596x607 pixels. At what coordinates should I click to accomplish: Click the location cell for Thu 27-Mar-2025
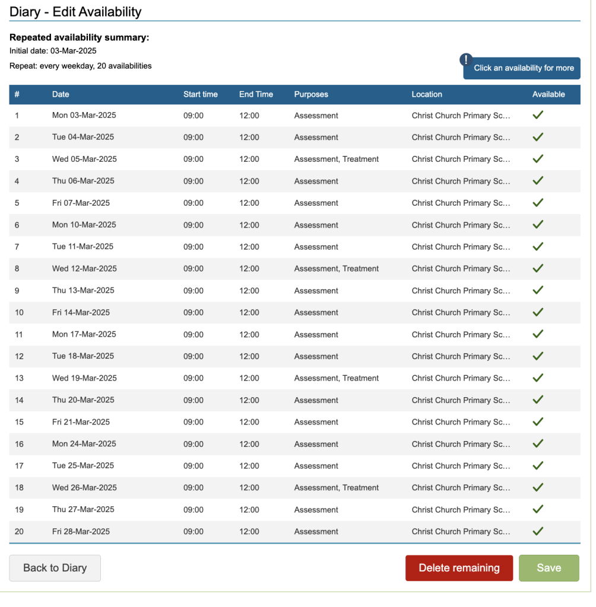(461, 510)
